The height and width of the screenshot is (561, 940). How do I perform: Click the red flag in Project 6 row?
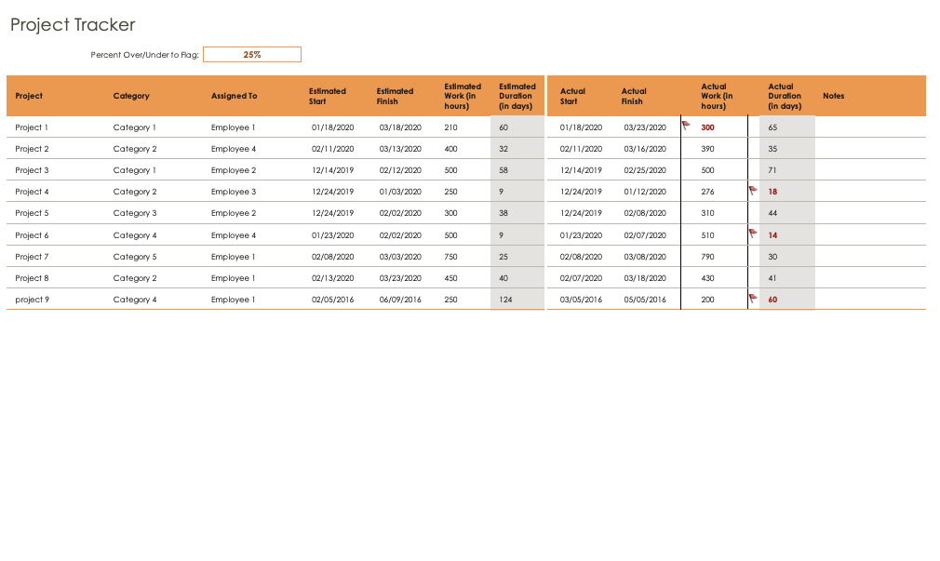click(x=753, y=233)
